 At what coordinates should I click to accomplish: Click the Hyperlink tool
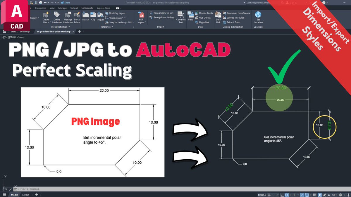click(x=202, y=22)
